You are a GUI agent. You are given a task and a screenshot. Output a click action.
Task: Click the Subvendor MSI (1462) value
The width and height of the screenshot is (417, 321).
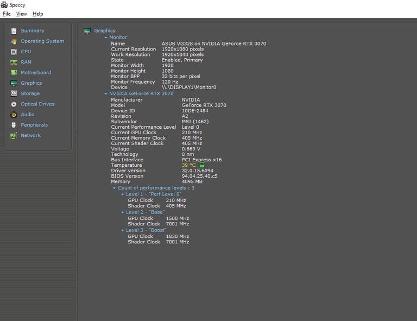point(195,122)
